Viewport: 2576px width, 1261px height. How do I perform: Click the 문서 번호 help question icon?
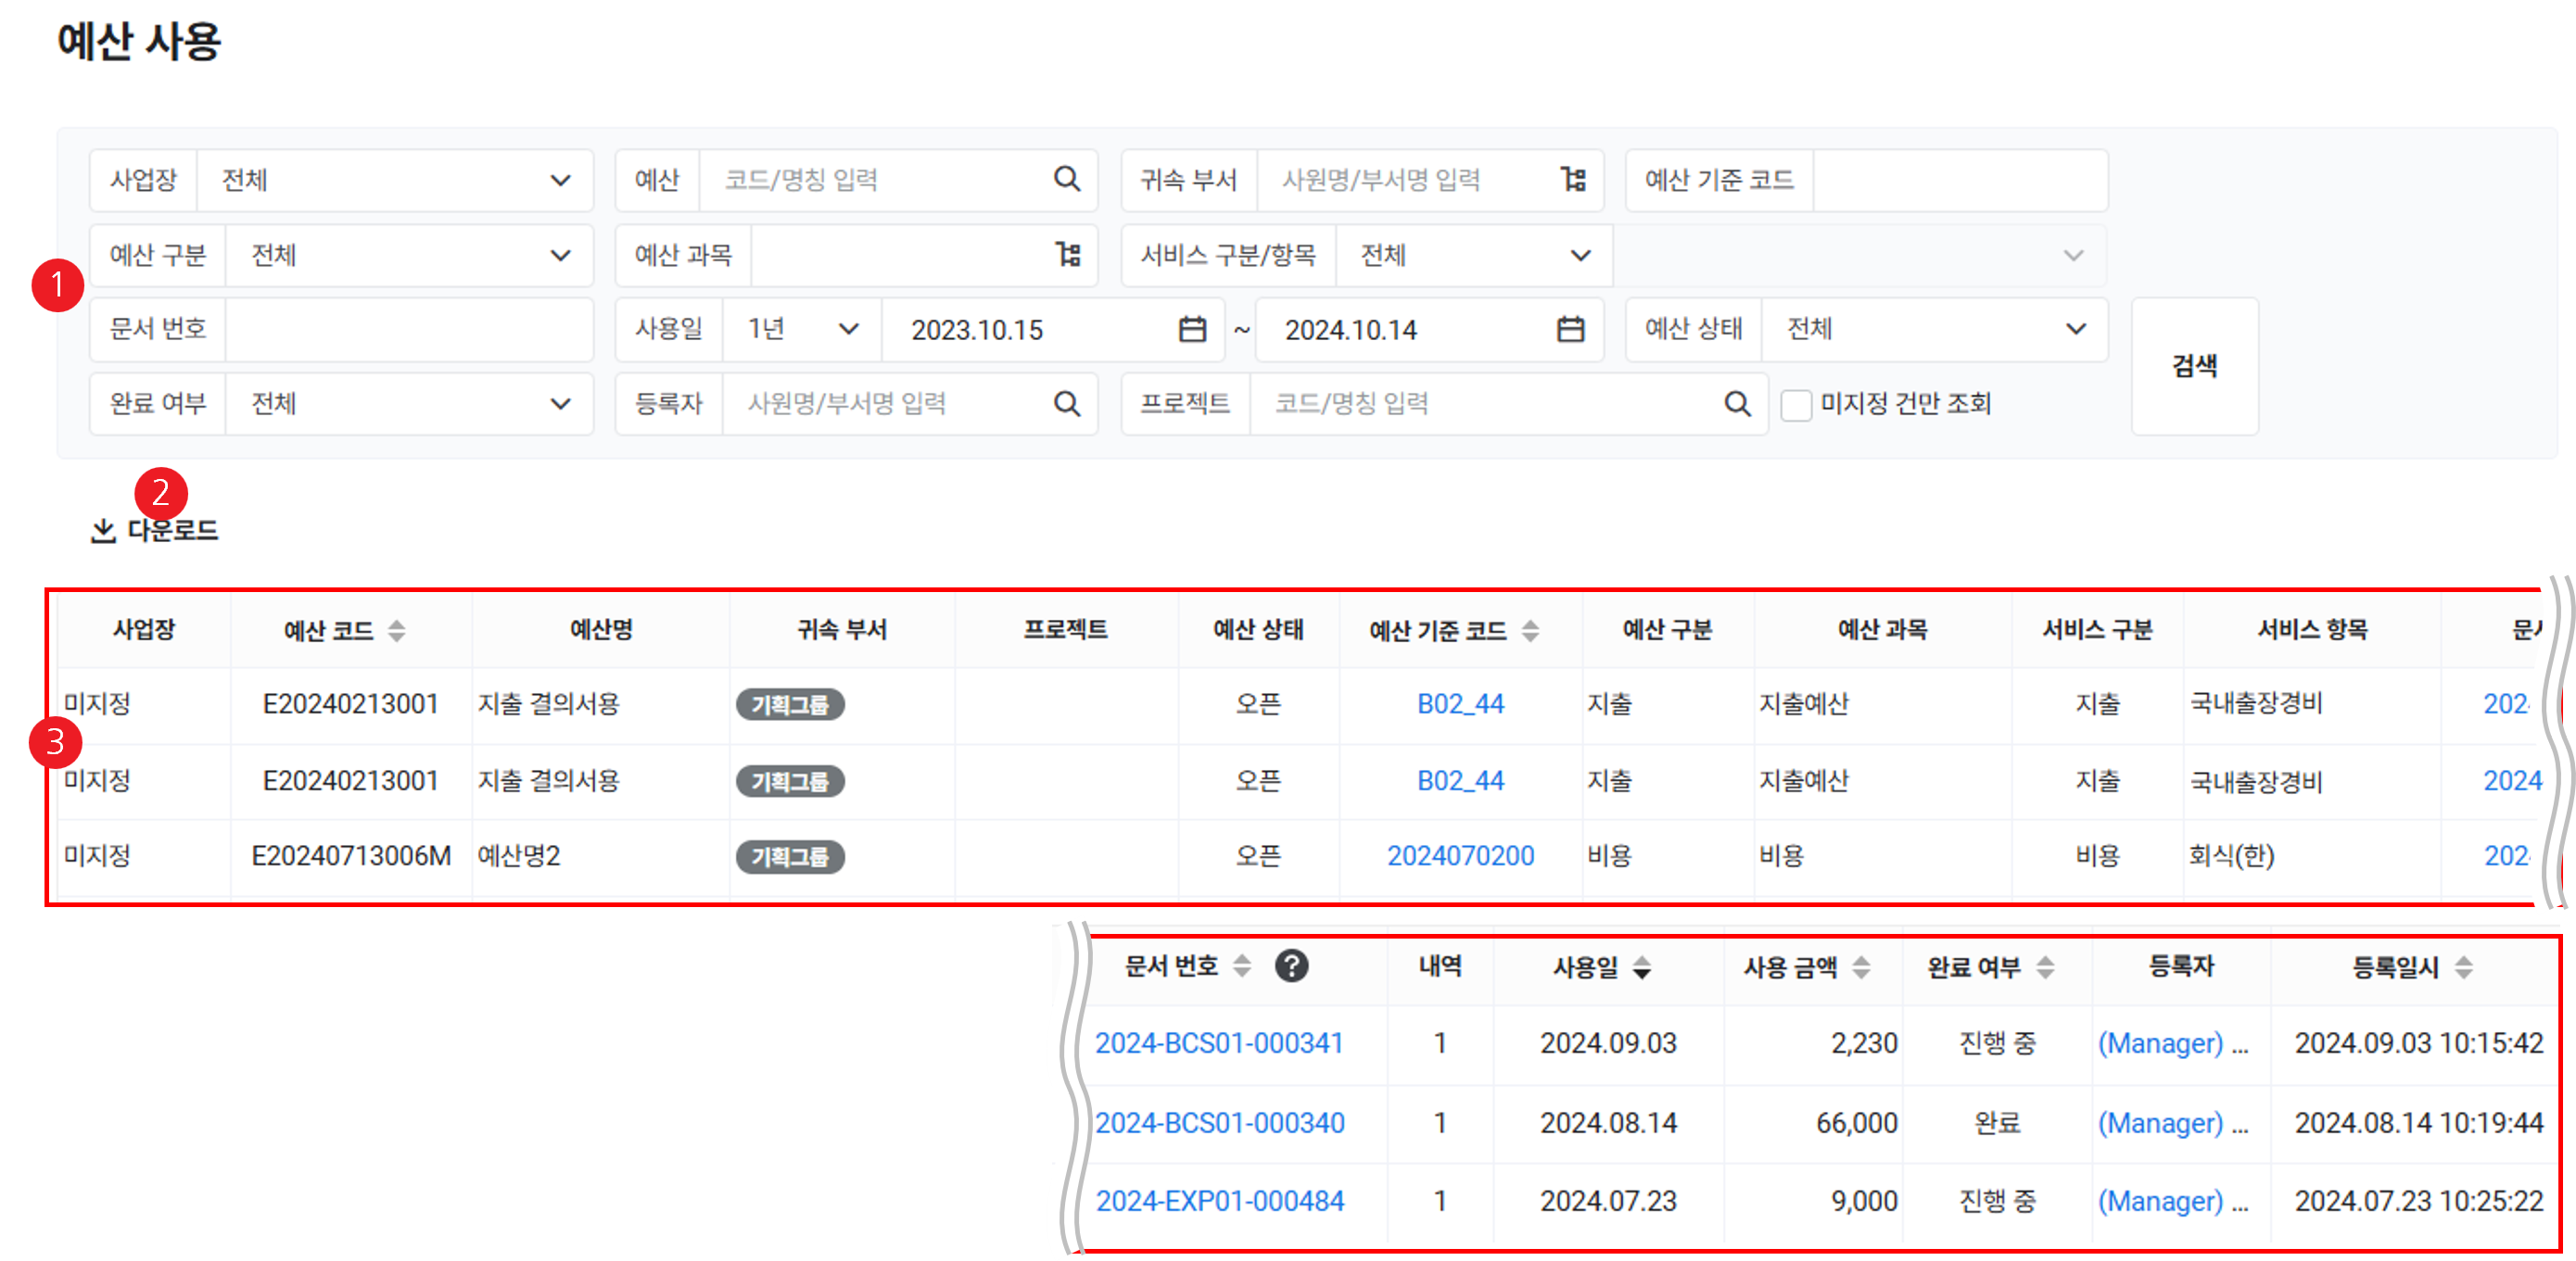(x=1291, y=966)
